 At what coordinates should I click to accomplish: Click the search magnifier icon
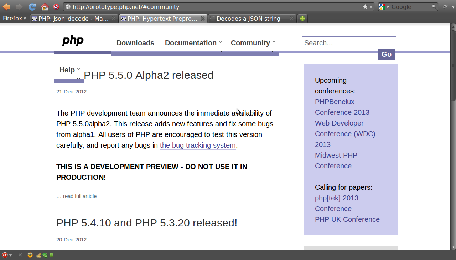tap(434, 7)
